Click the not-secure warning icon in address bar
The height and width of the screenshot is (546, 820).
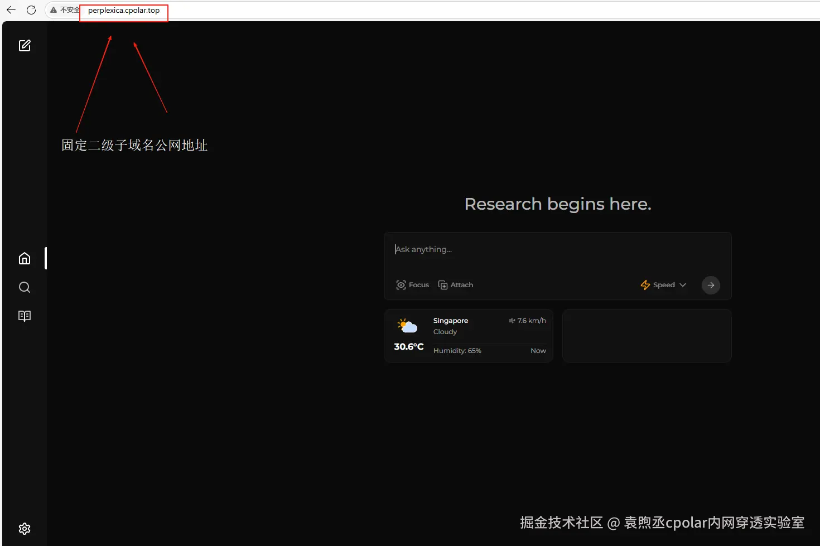[54, 10]
